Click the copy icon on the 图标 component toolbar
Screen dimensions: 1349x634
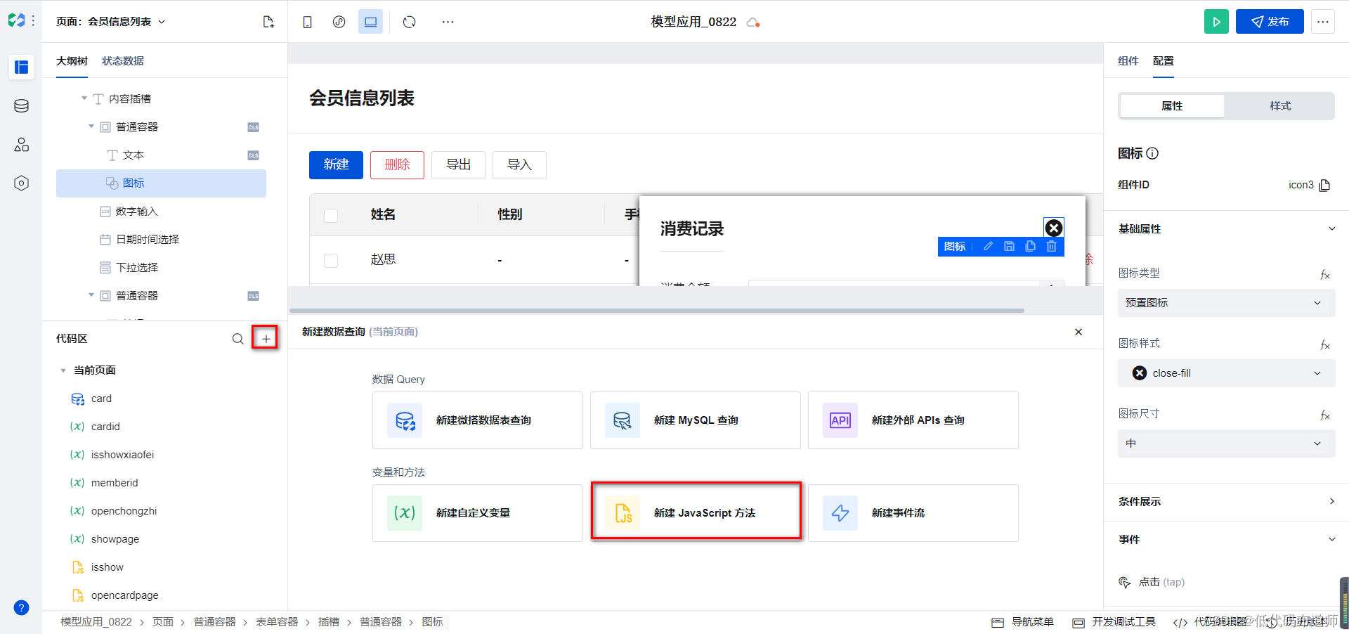[x=1030, y=247]
